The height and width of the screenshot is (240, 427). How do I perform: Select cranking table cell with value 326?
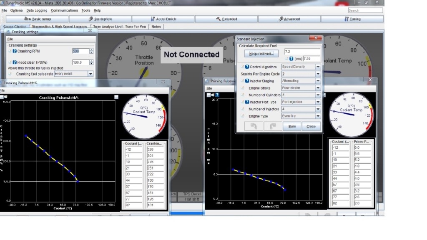[155, 150]
